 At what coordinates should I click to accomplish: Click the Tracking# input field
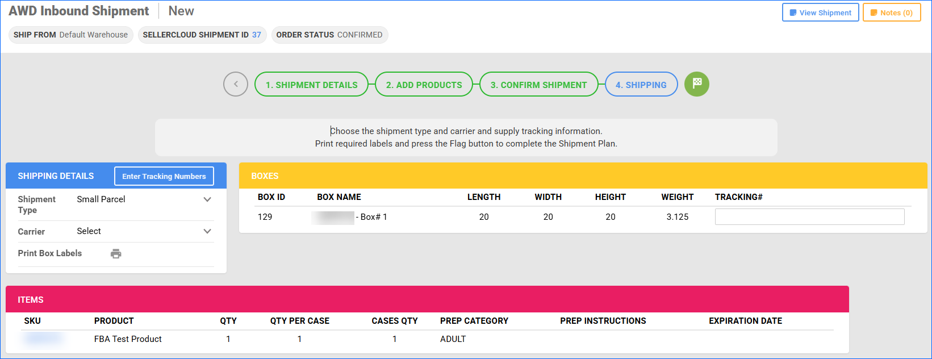click(809, 217)
